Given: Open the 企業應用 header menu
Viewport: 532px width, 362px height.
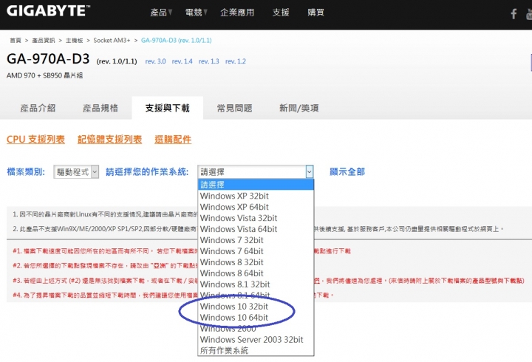Looking at the screenshot, I should pyautogui.click(x=237, y=13).
